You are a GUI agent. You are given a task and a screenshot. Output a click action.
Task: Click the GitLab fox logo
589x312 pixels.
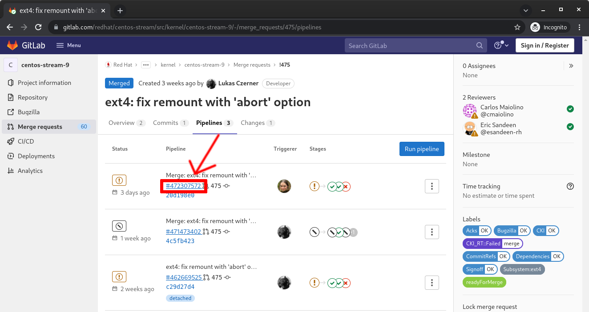click(12, 45)
